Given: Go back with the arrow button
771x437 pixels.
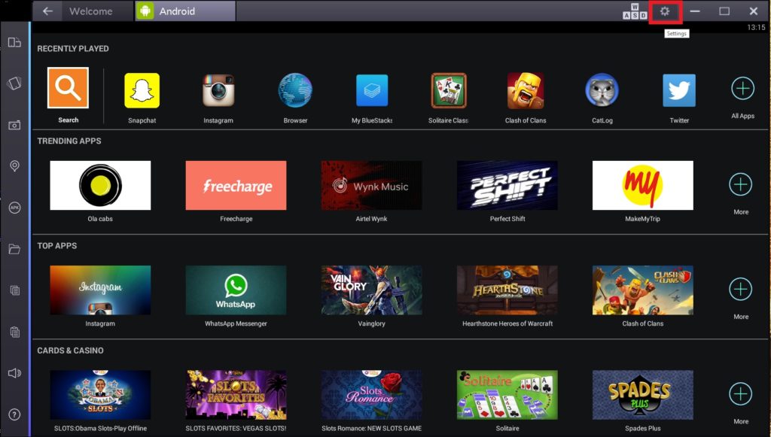Looking at the screenshot, I should click(47, 11).
